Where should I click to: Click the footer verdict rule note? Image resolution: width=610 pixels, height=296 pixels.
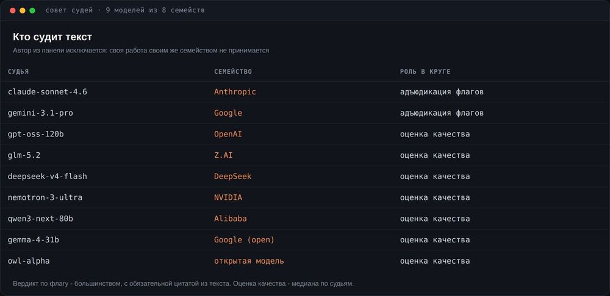[x=183, y=284]
